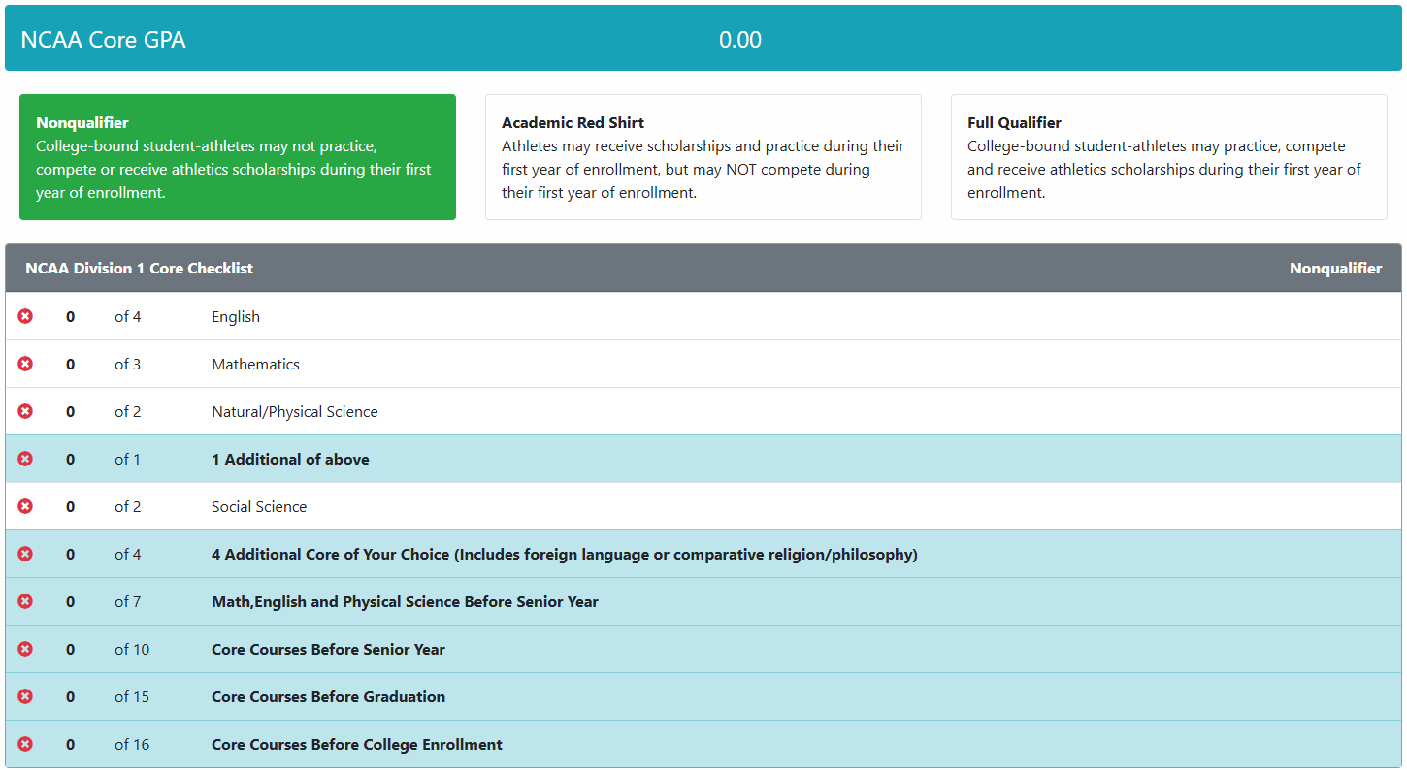The image size is (1407, 770).
Task: Click the NCAA Core GPA header title
Action: tap(103, 40)
